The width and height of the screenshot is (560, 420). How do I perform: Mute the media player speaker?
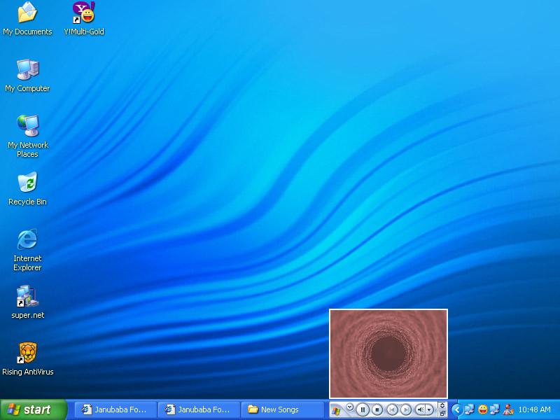point(421,409)
